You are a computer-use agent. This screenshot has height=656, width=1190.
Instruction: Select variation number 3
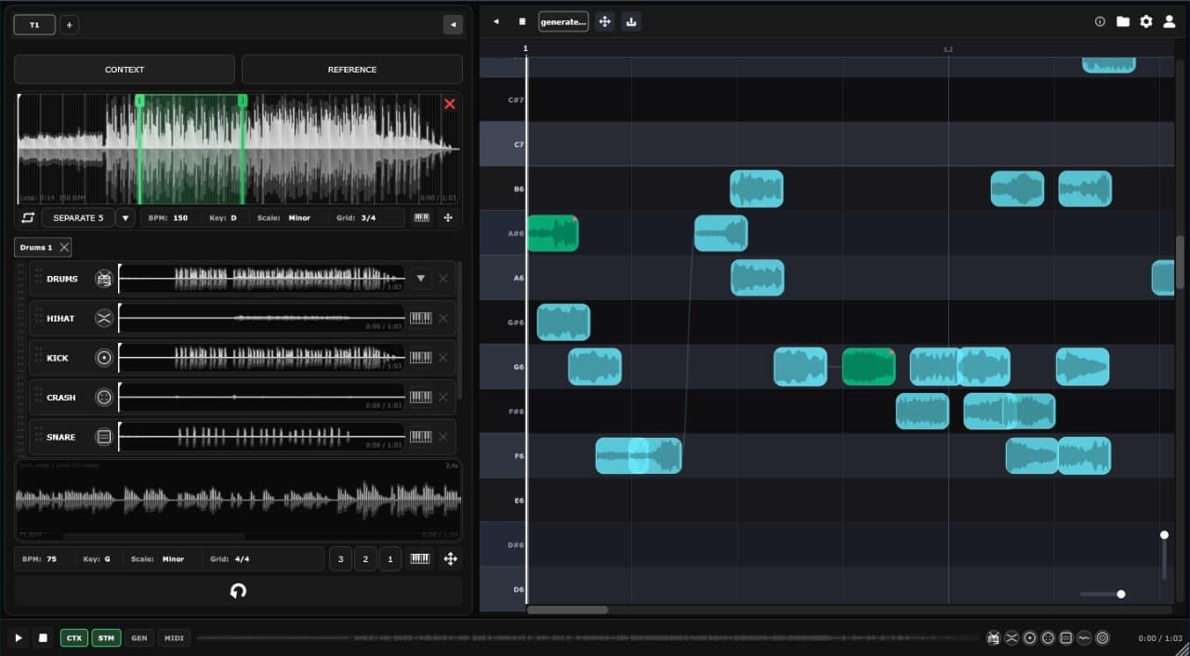pyautogui.click(x=340, y=558)
